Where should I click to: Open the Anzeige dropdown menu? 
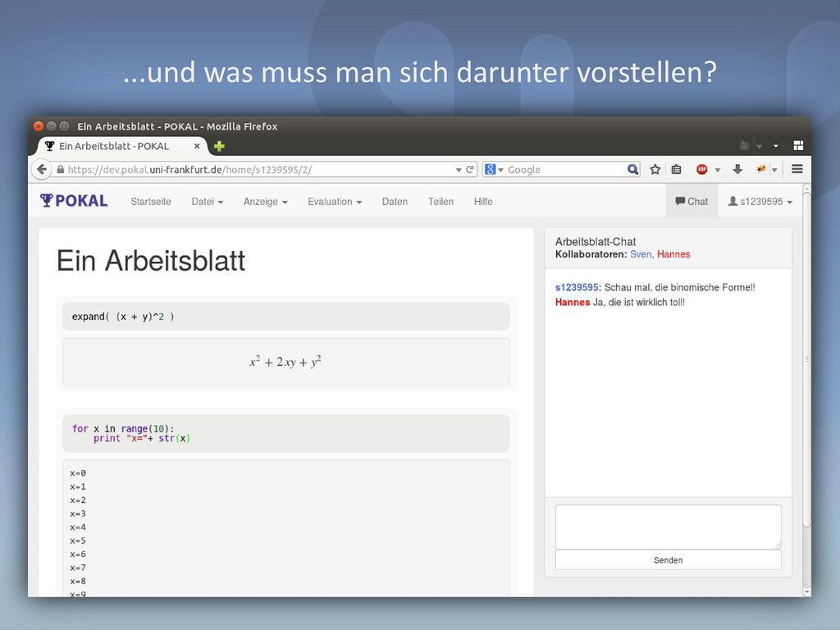tap(265, 202)
